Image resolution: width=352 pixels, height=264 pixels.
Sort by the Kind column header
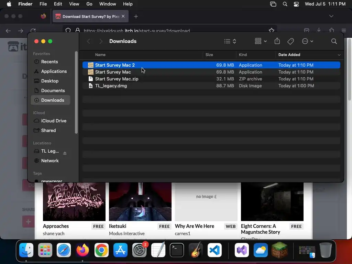click(243, 55)
